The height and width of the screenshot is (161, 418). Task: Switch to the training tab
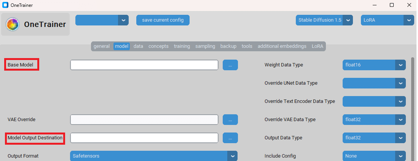point(182,46)
